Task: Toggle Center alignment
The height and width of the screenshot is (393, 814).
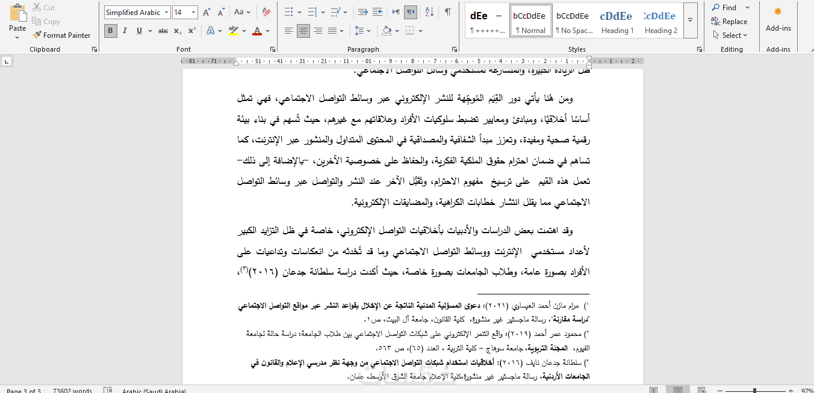Action: tap(303, 31)
